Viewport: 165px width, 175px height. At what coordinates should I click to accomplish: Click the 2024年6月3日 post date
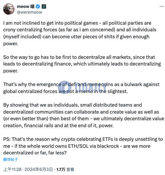39,169
